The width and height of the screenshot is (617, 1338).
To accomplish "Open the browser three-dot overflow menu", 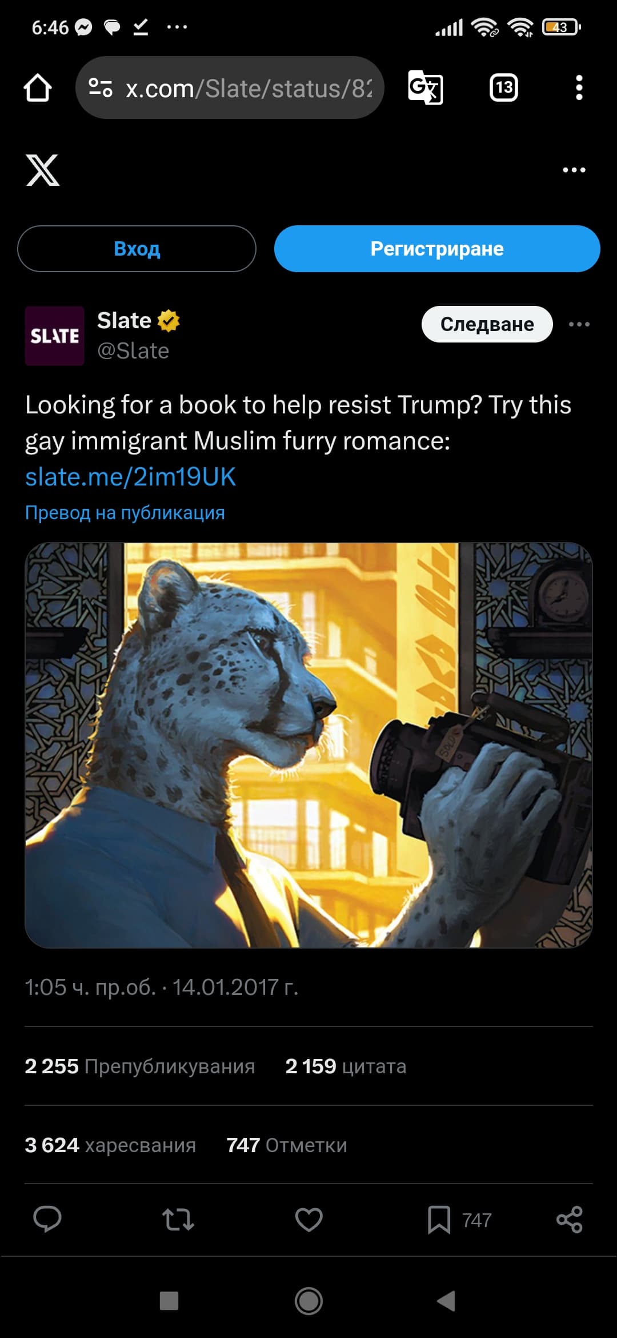I will tap(579, 87).
